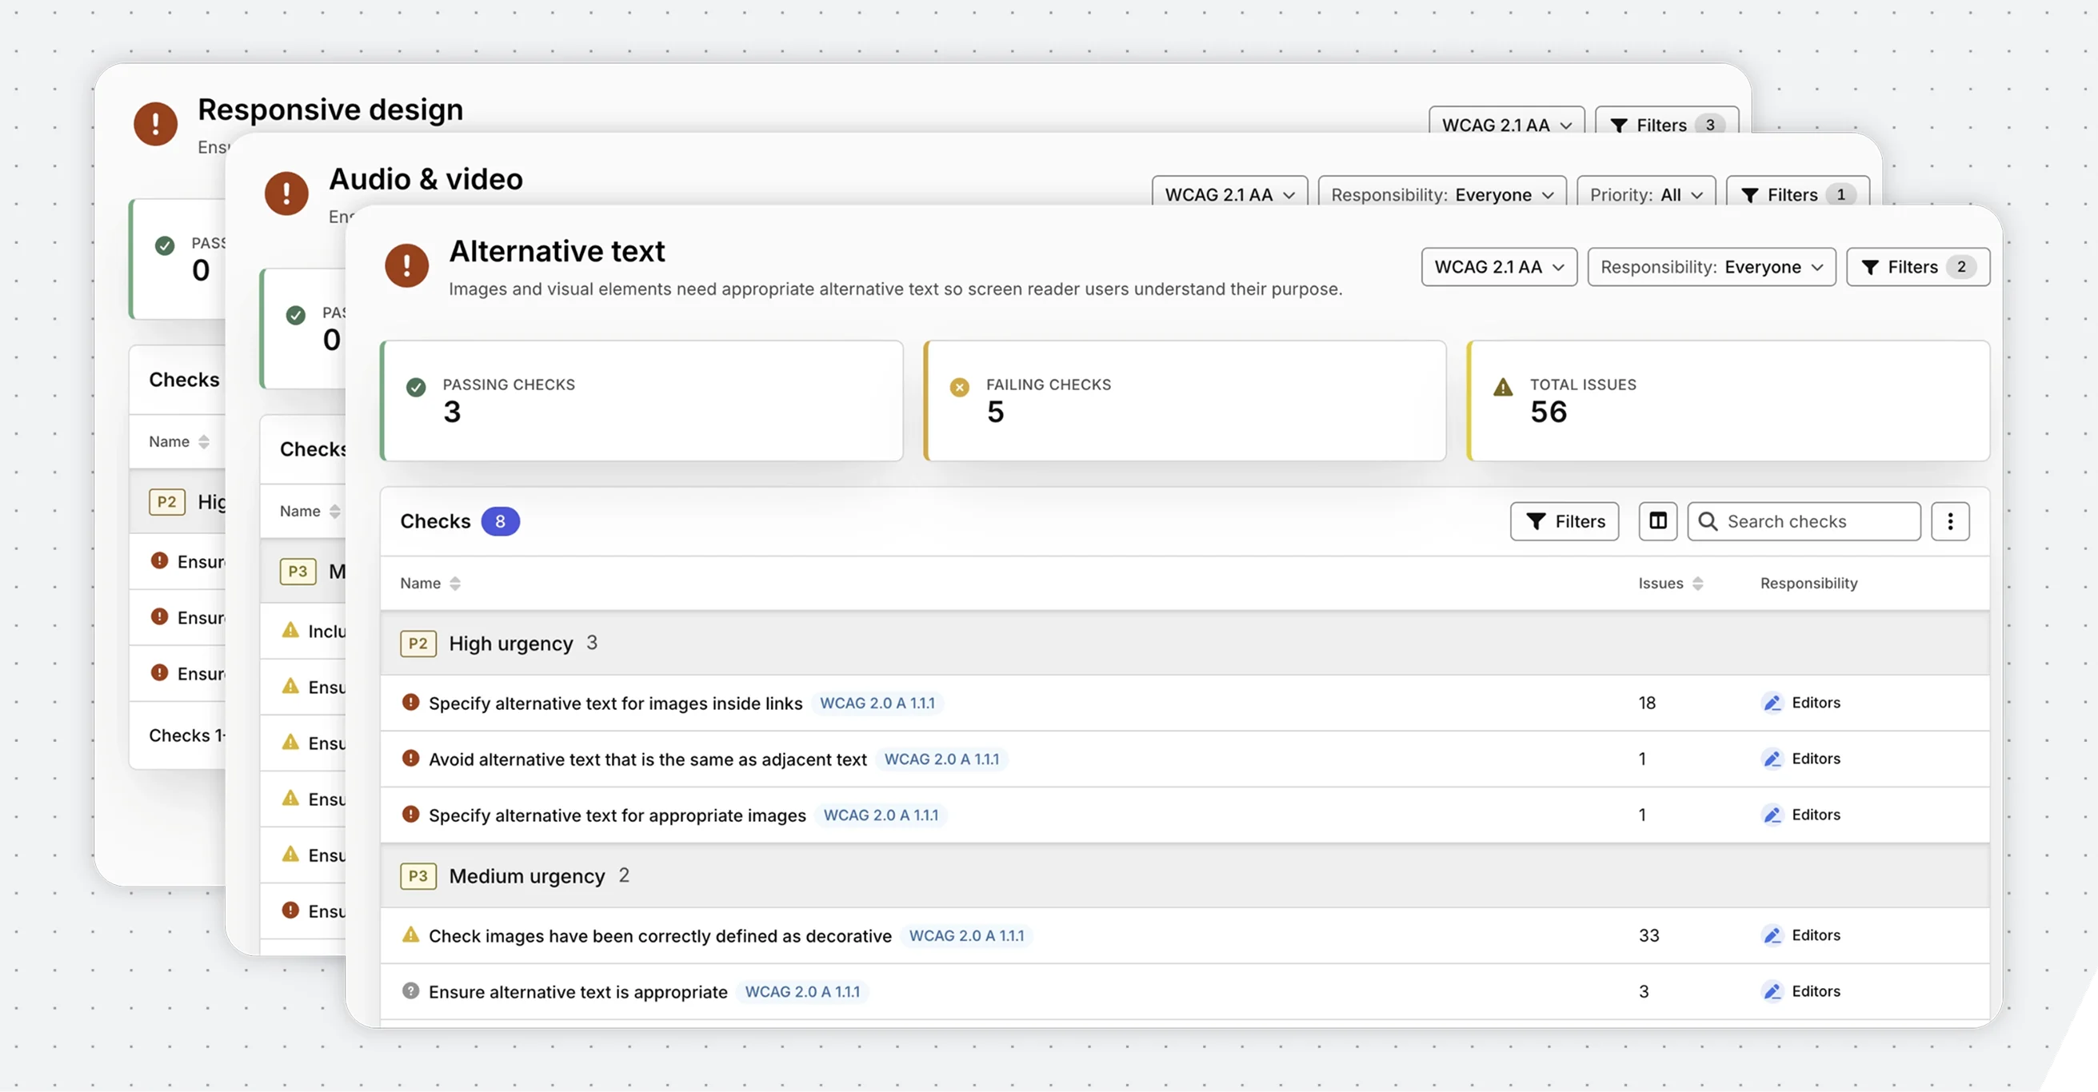Click the green passing checks checkmark icon

point(415,388)
